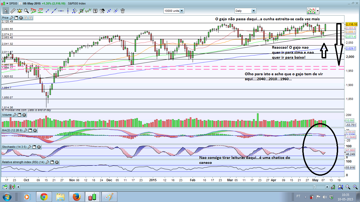Remove the RSI indicator panel
360x202 pixels.
tap(57, 162)
